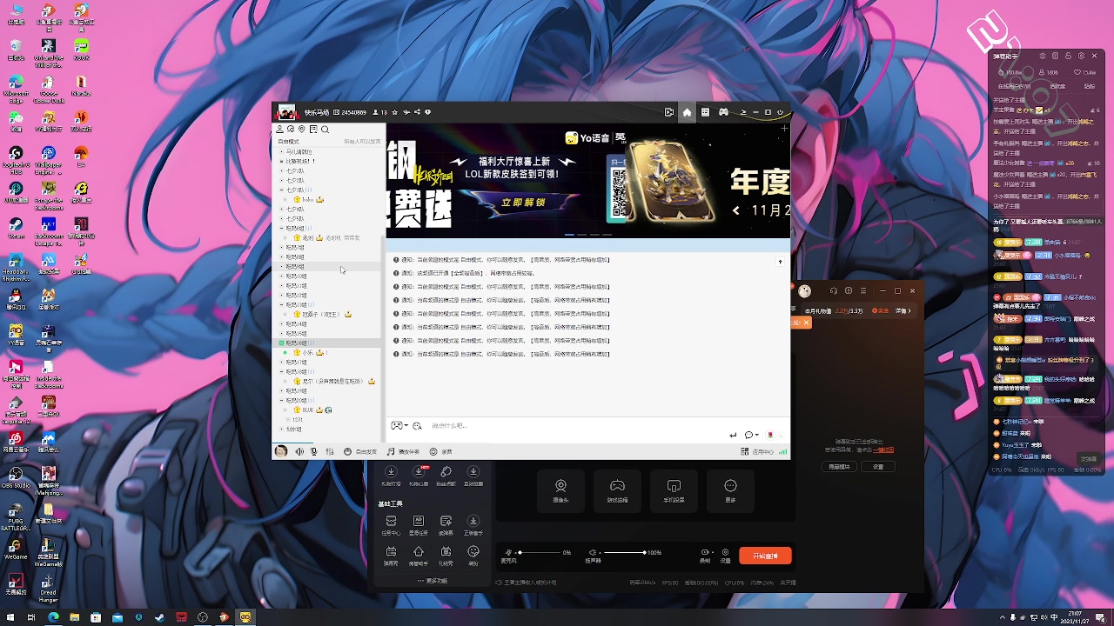Image resolution: width=1114 pixels, height=626 pixels.
Task: Open the 录制 record dropdown in streaming tool
Action: (x=706, y=556)
